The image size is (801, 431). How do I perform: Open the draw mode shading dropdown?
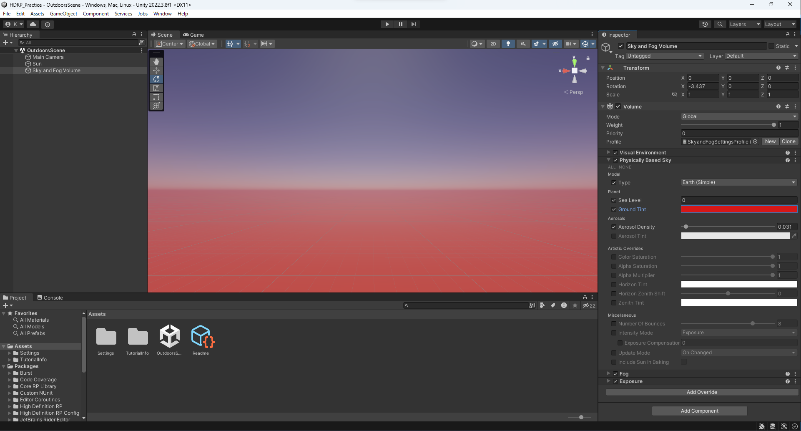pyautogui.click(x=477, y=44)
